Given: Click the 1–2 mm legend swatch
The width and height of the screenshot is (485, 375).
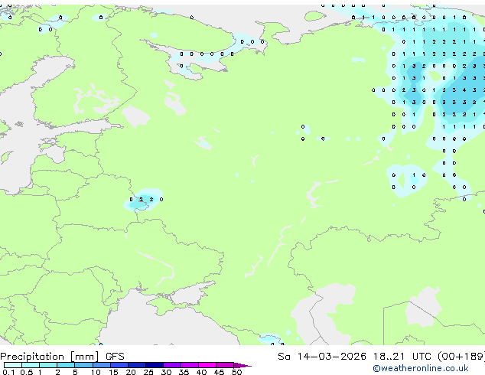Looking at the screenshot, I should coord(48,365).
